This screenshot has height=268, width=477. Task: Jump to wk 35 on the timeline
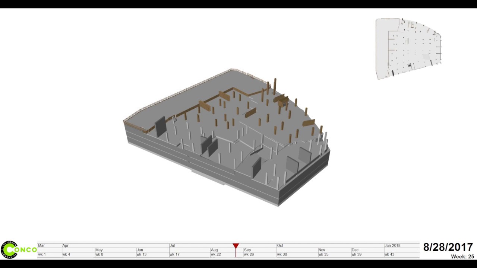(x=323, y=255)
